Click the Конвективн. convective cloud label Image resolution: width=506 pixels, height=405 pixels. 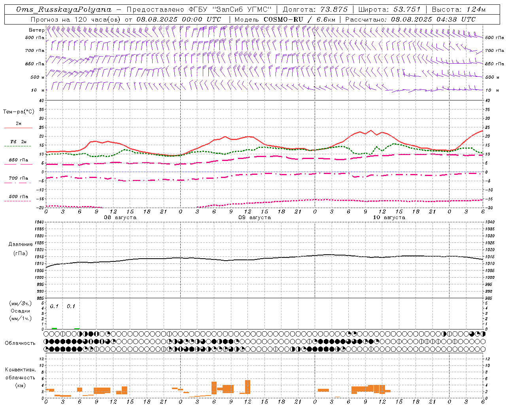pos(20,370)
